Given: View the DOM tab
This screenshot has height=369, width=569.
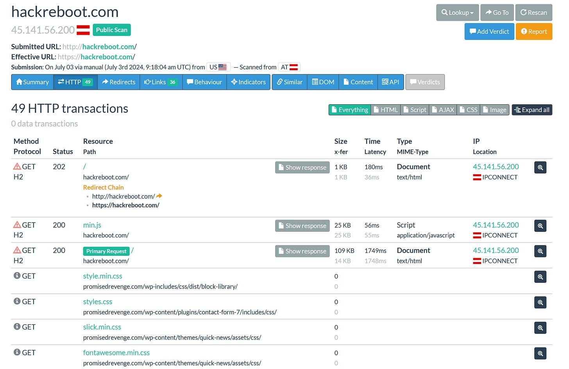Looking at the screenshot, I should point(323,82).
